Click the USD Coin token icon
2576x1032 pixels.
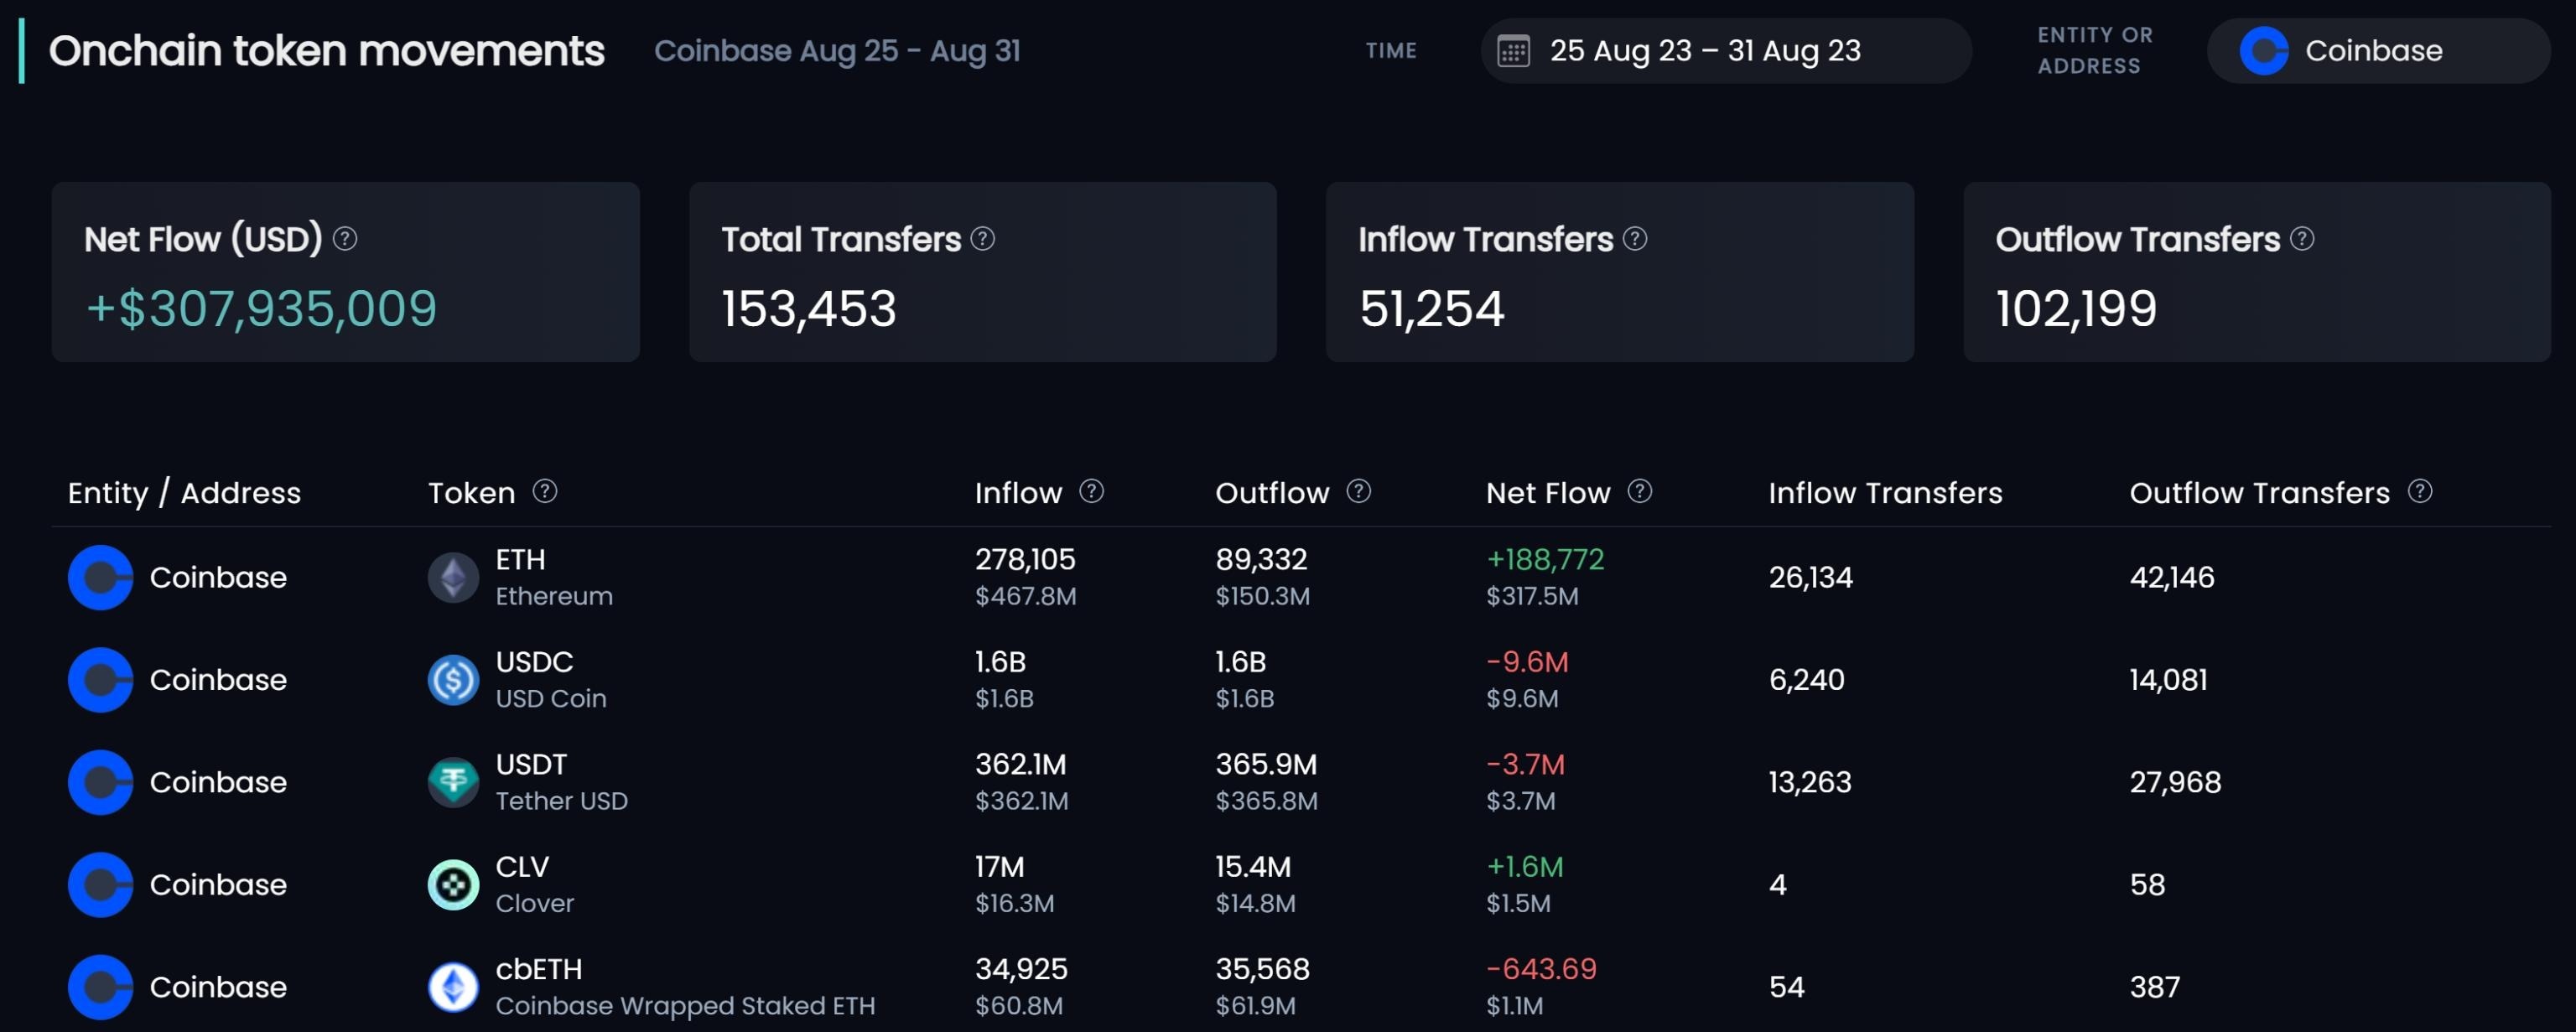tap(454, 680)
